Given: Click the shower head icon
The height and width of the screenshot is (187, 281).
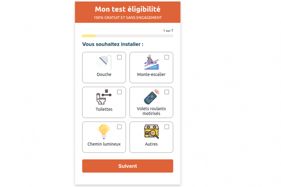Looking at the screenshot, I should point(104,62).
